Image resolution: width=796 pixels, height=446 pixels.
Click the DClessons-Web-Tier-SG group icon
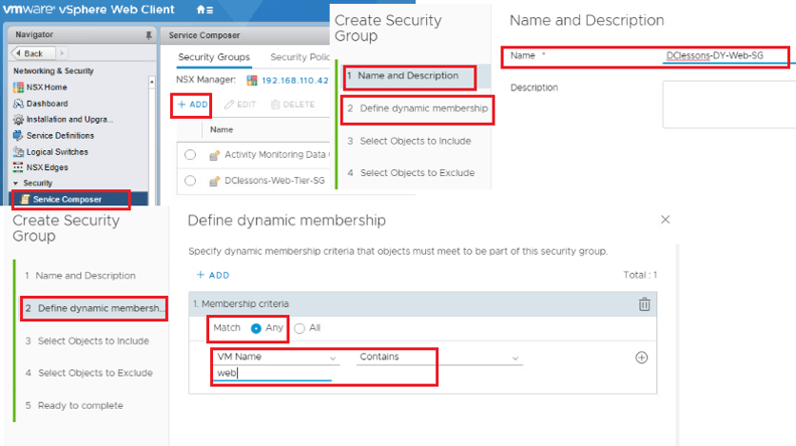click(214, 181)
